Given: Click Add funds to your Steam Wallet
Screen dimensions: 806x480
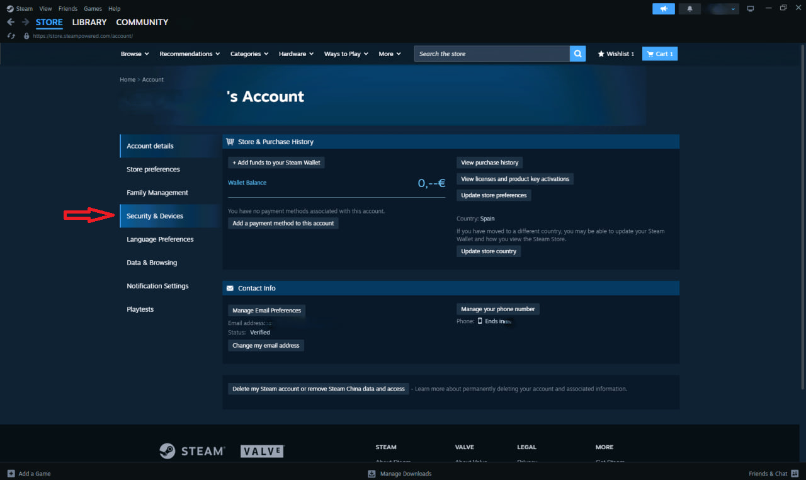Looking at the screenshot, I should 276,163.
